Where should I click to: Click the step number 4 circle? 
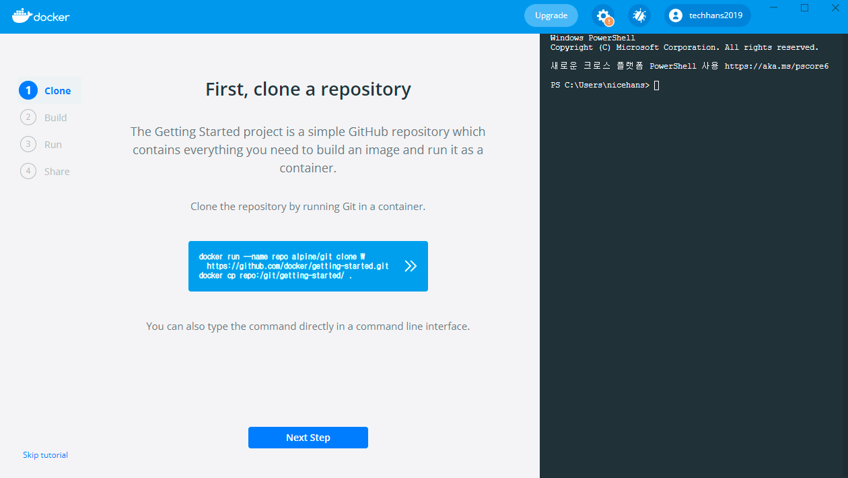click(28, 172)
